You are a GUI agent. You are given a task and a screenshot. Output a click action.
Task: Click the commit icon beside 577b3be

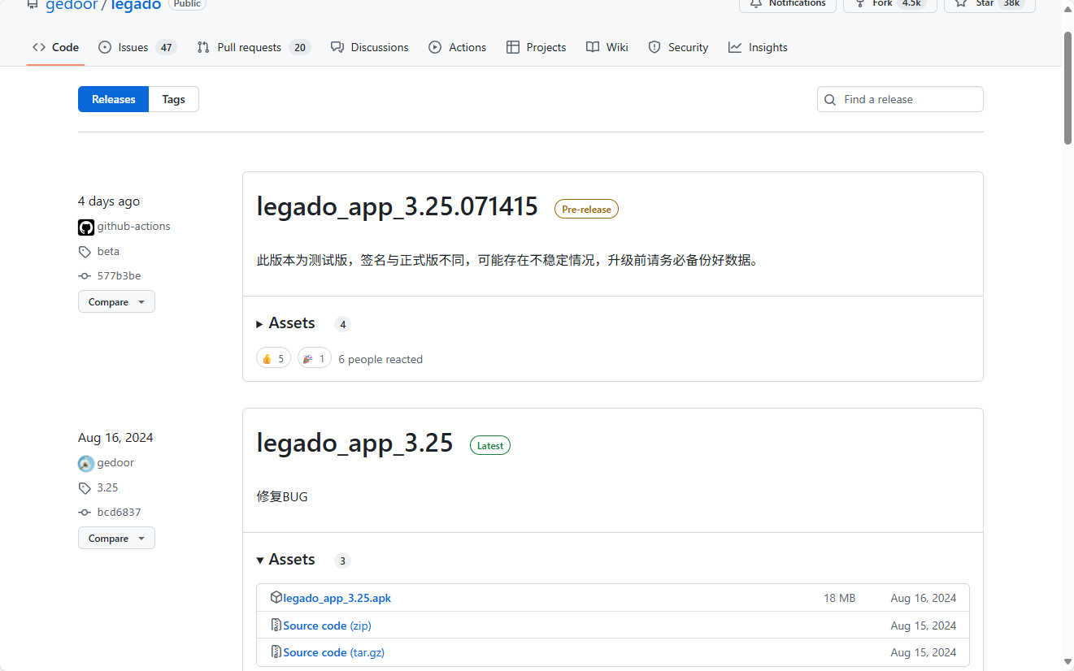click(x=85, y=276)
